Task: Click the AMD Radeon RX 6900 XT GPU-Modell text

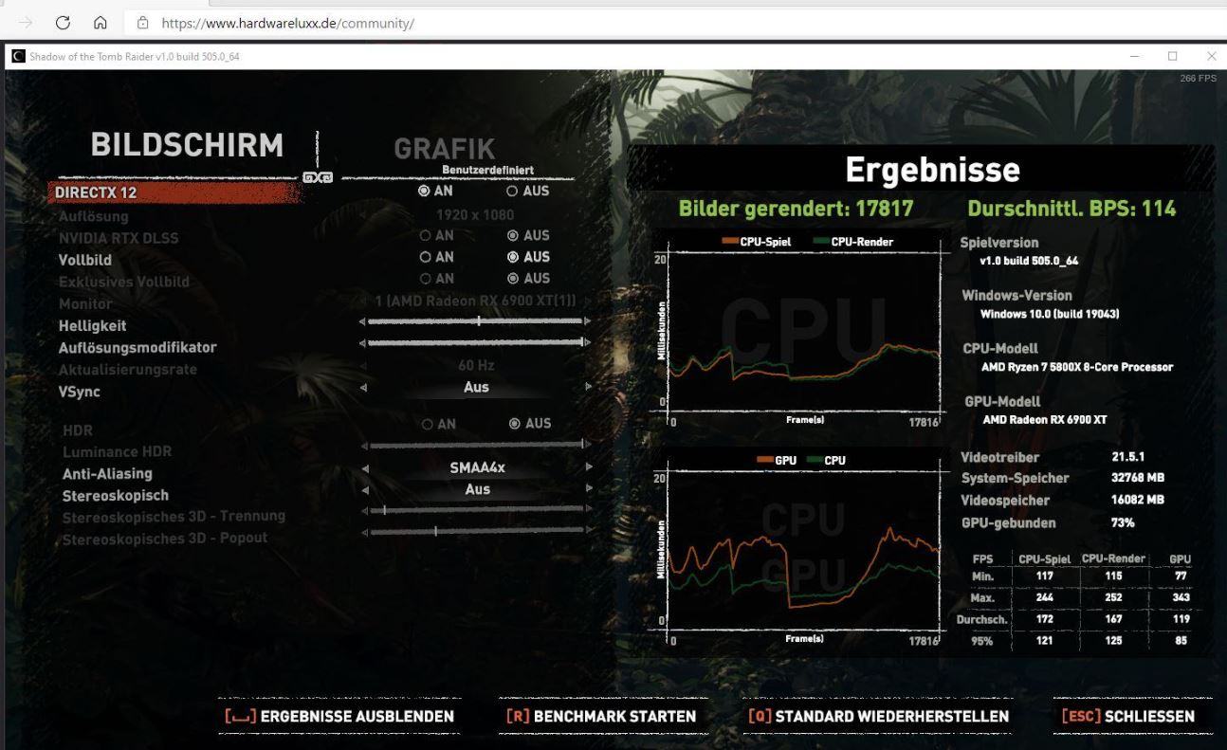Action: point(1044,420)
